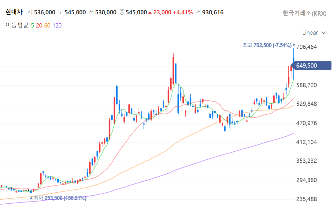This screenshot has height=211, width=333.
Task: Click the 235,488 axis label
Action: 306,199
